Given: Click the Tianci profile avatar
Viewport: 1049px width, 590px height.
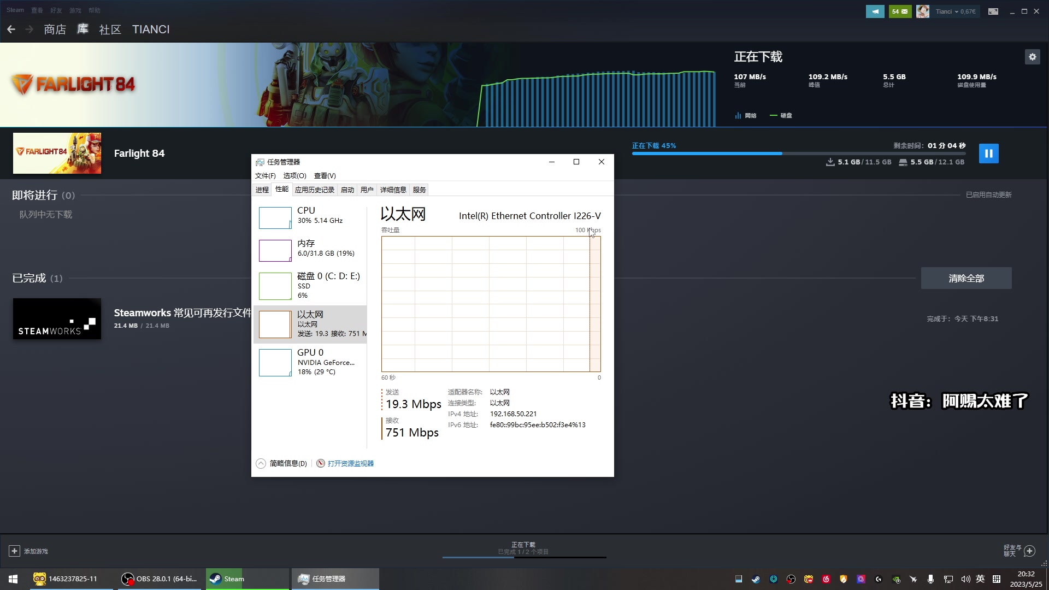Looking at the screenshot, I should pyautogui.click(x=923, y=11).
